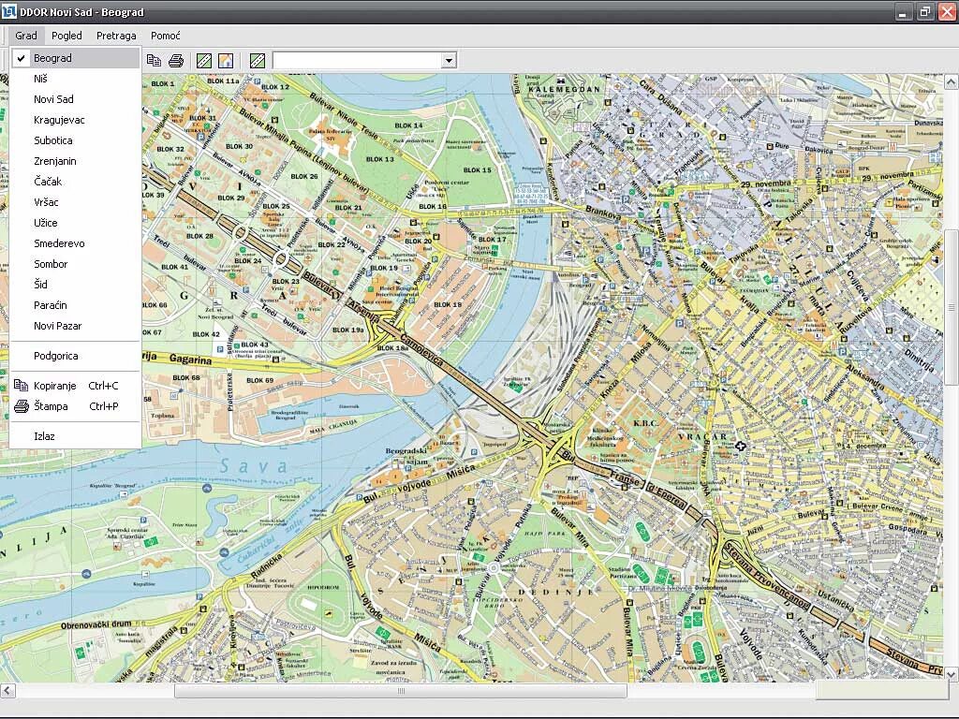The image size is (959, 719).
Task: Click Izlaz to exit the application
Action: click(x=75, y=436)
